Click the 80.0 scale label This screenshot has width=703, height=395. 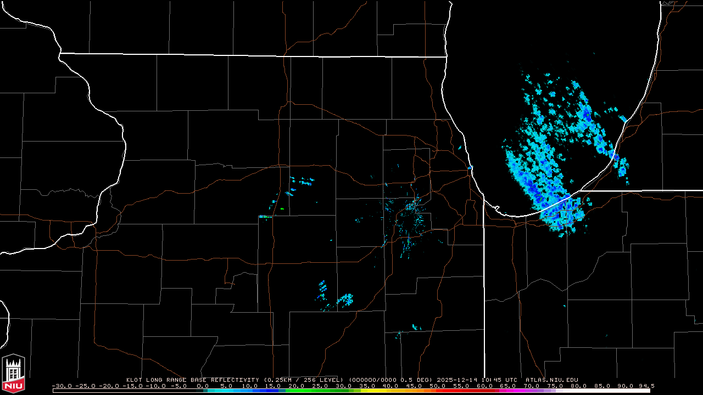pos(578,386)
